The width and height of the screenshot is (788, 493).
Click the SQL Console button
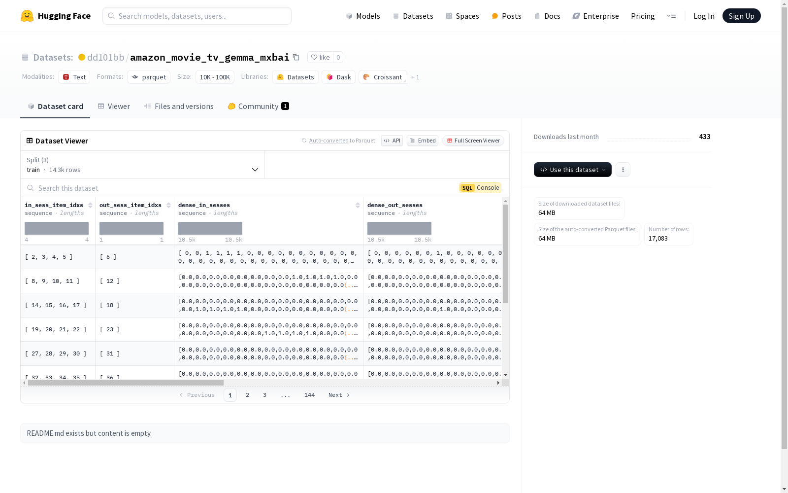480,188
